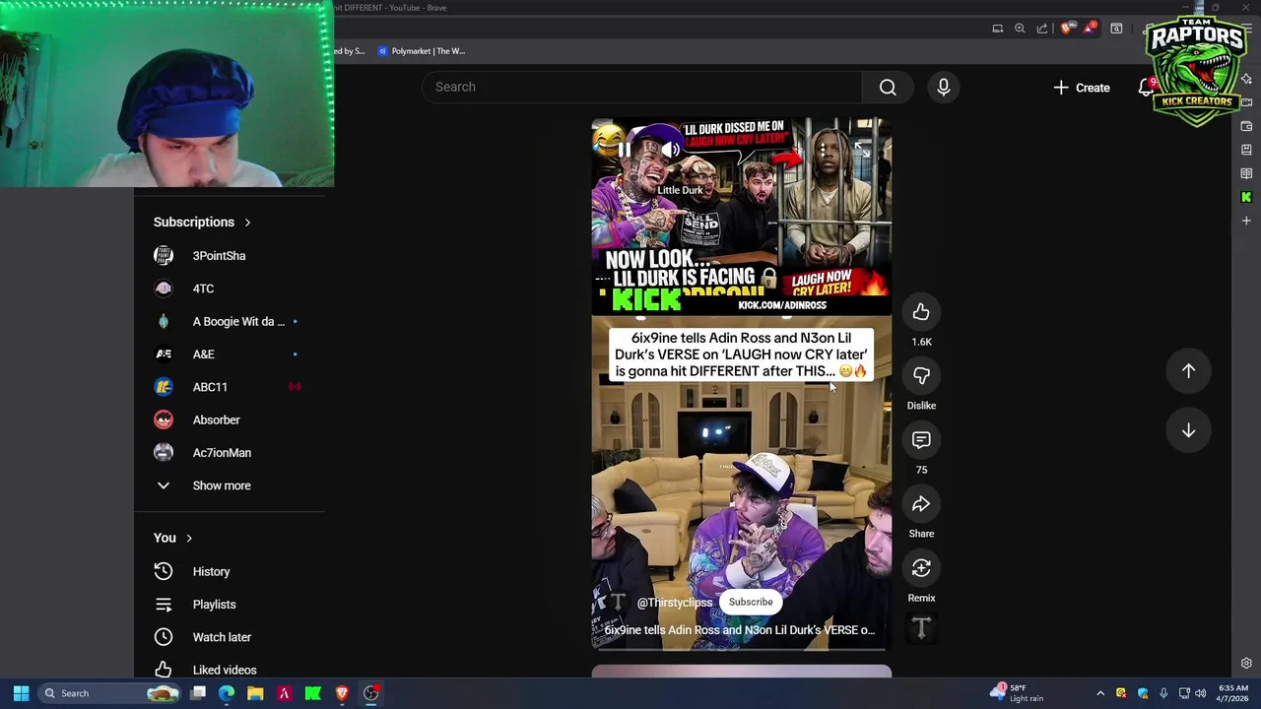Viewport: 1261px width, 709px height.
Task: Expand the Subscriptions section
Action: click(202, 222)
